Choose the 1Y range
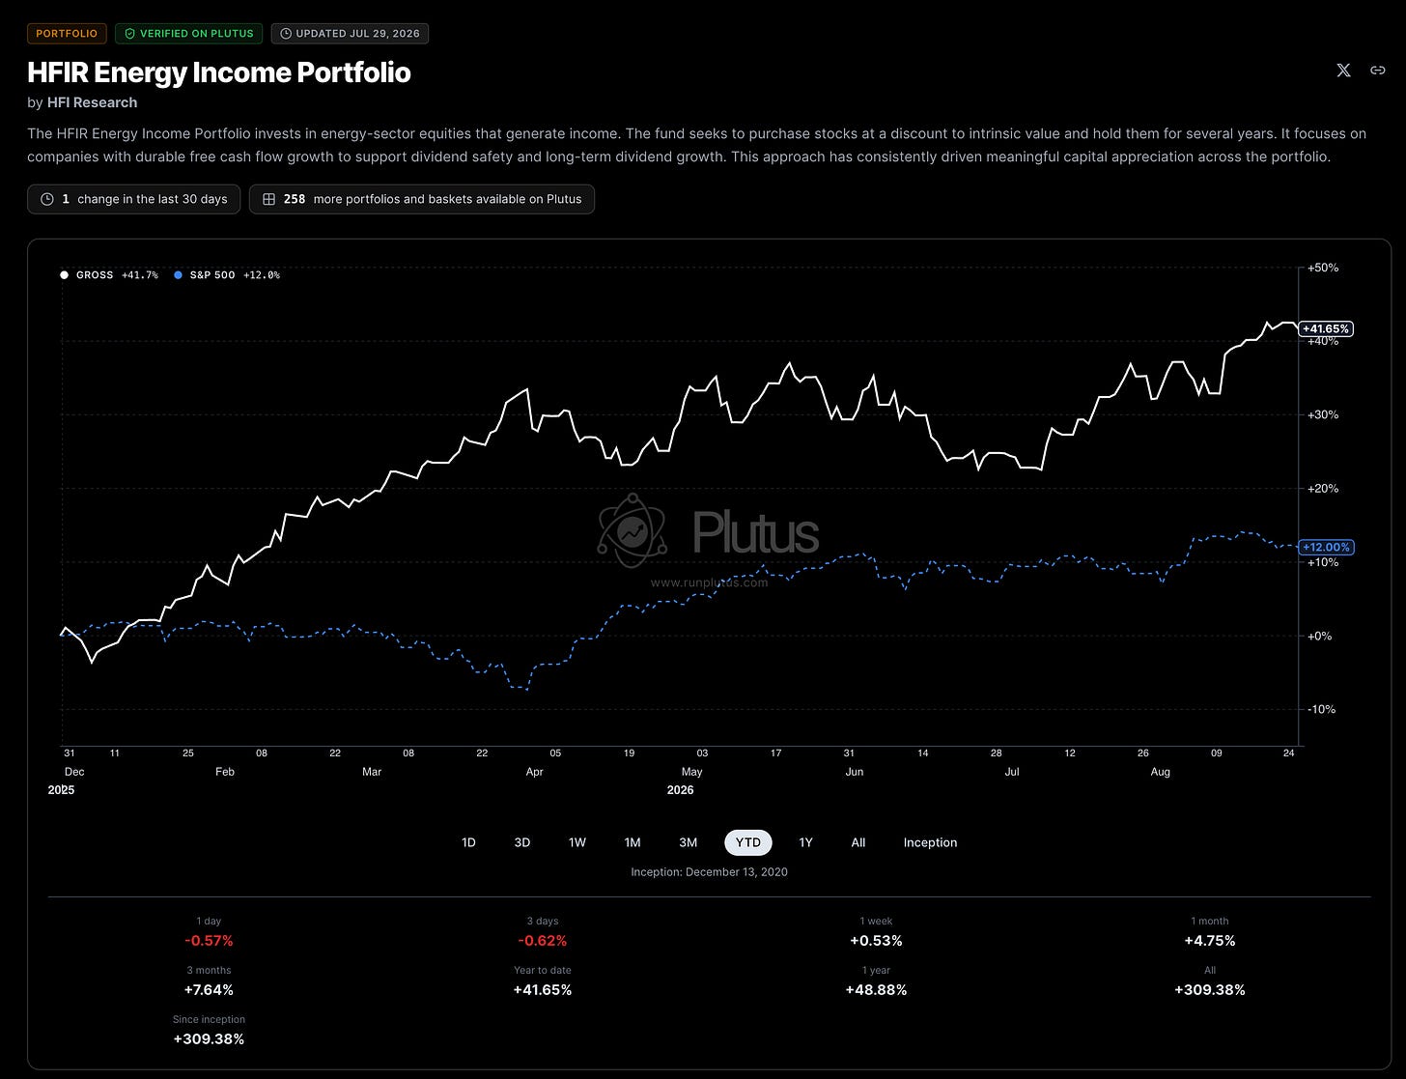This screenshot has width=1406, height=1079. coord(806,842)
